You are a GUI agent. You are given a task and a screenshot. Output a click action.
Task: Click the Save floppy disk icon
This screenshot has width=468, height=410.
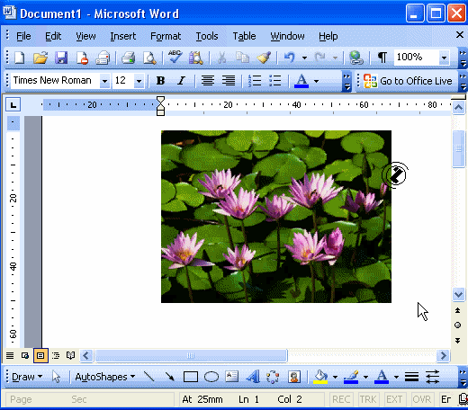pos(61,58)
